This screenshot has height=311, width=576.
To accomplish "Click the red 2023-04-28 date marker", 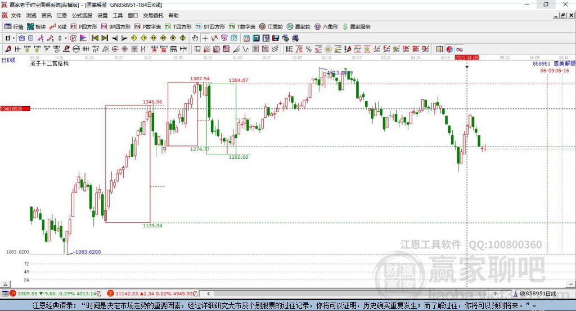I will tap(466, 57).
